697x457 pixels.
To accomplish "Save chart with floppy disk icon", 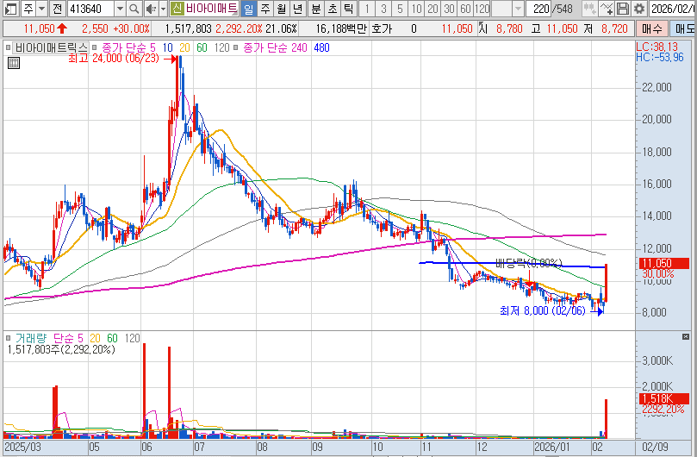I will click(x=623, y=9).
